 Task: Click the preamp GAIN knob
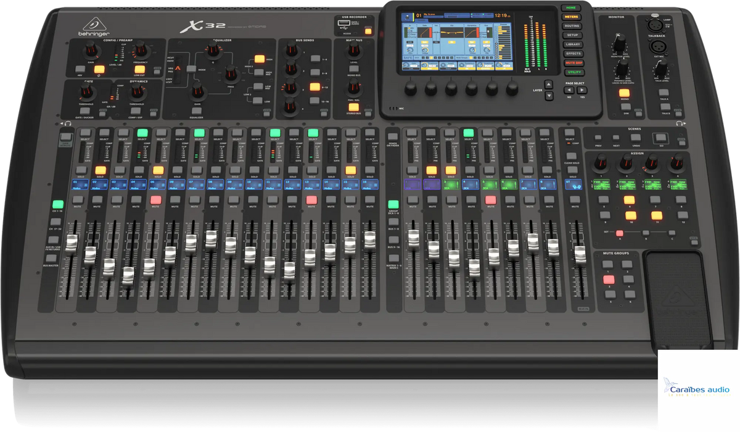[x=93, y=51]
